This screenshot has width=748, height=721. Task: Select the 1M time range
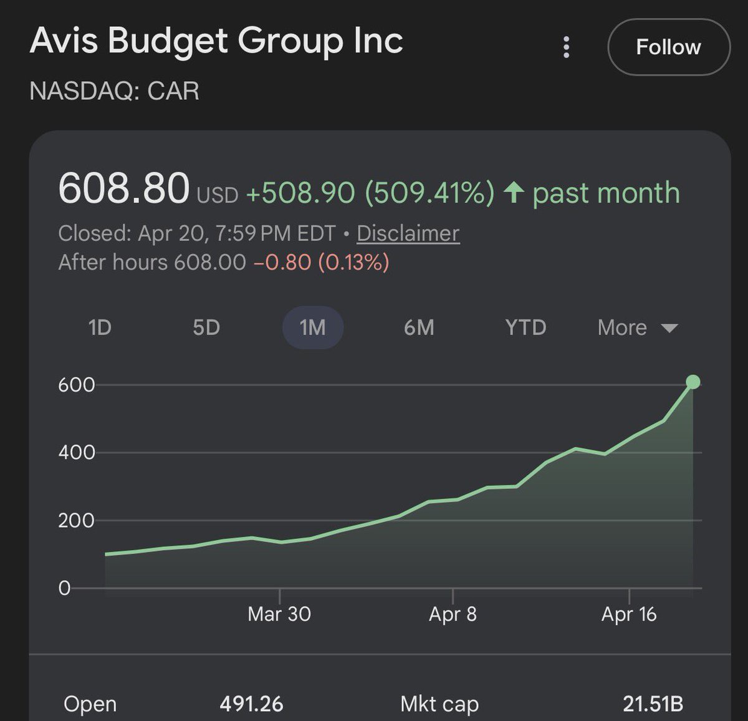pyautogui.click(x=313, y=327)
